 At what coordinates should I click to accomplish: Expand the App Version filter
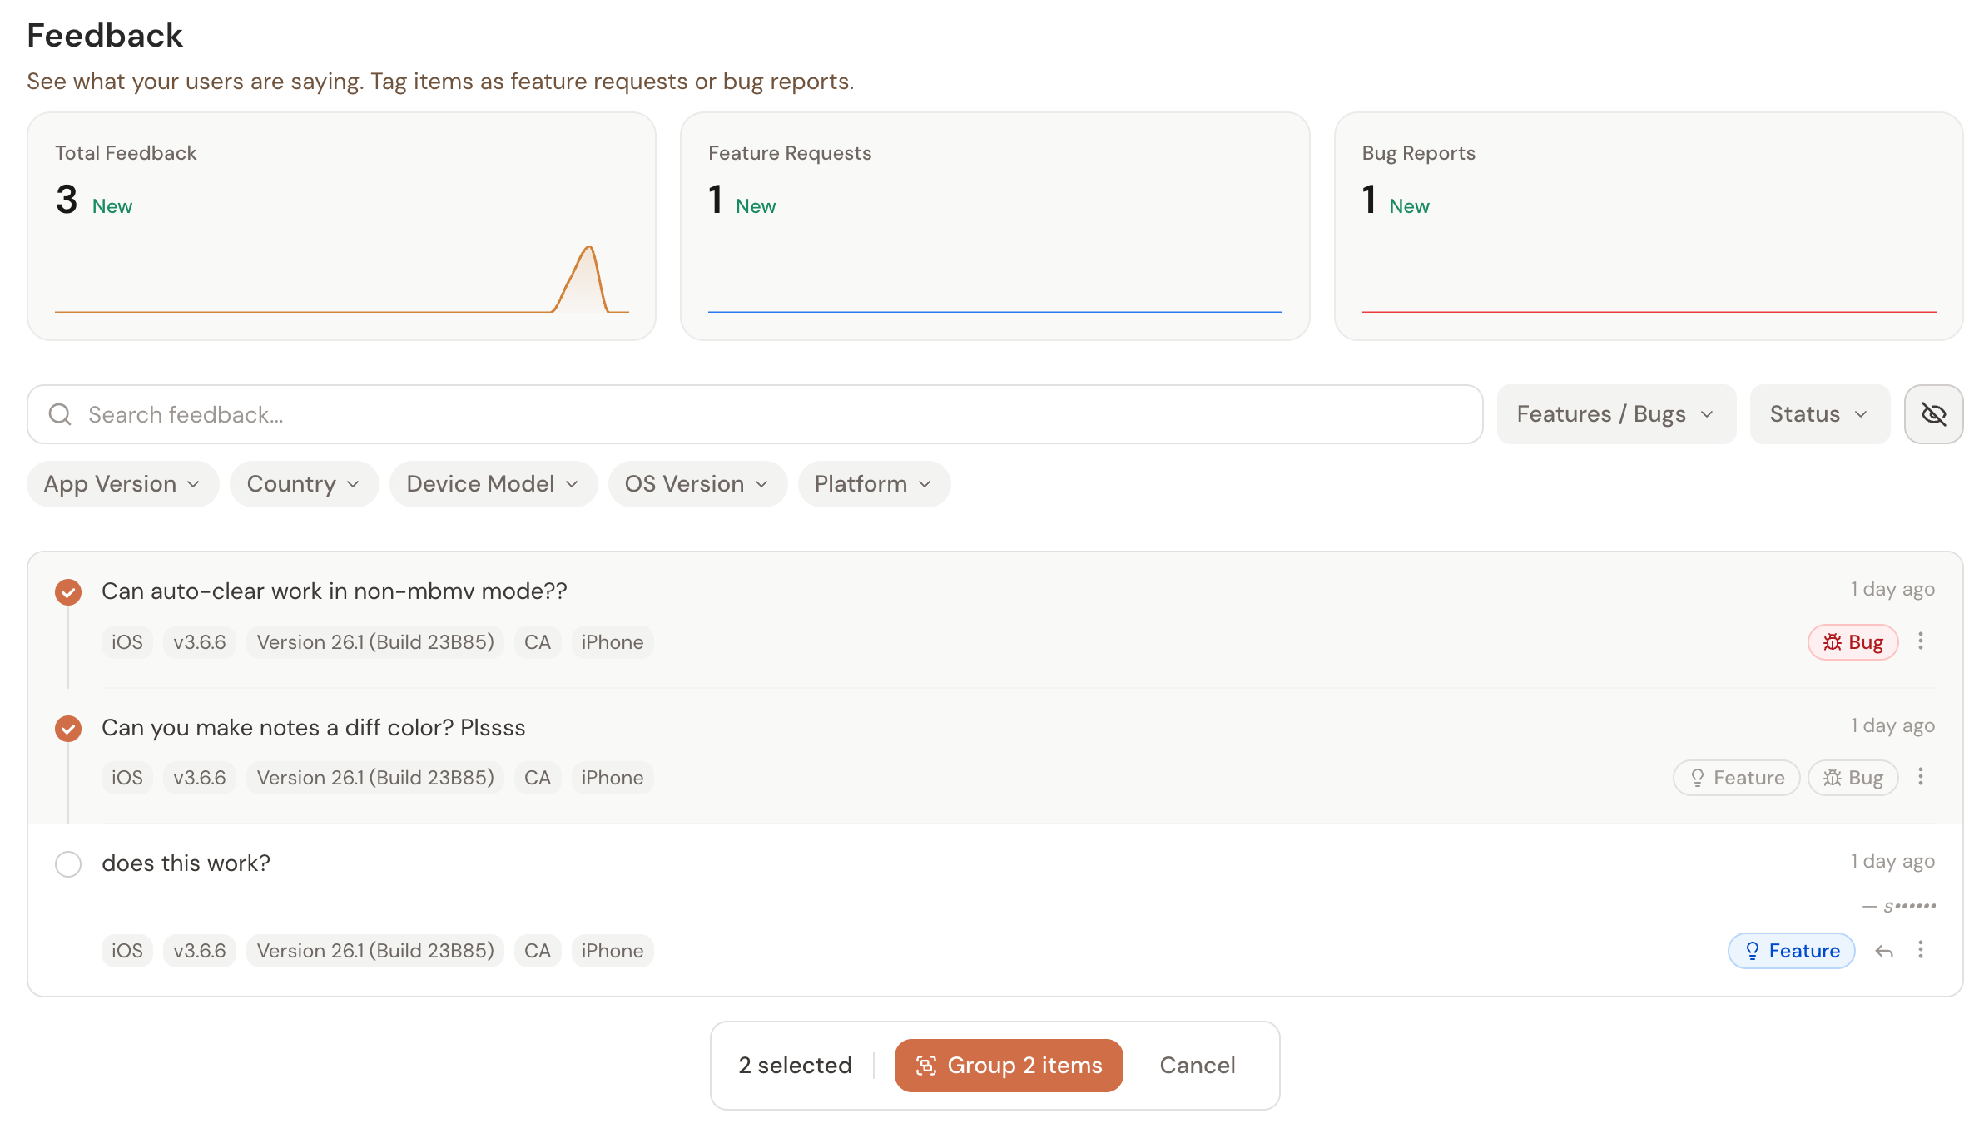(122, 483)
